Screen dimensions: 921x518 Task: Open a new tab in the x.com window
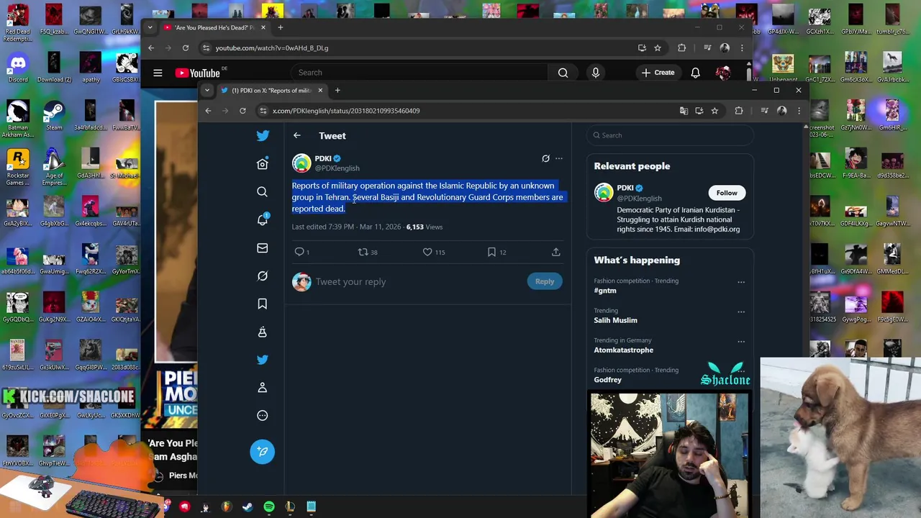click(x=337, y=90)
